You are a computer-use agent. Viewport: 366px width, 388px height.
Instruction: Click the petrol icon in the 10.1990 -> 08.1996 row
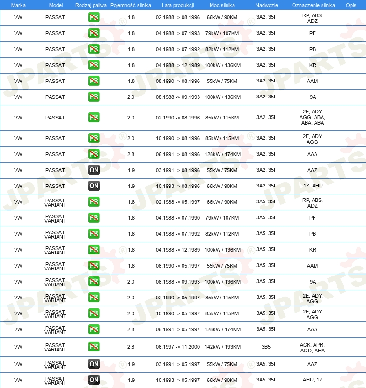pos(94,138)
